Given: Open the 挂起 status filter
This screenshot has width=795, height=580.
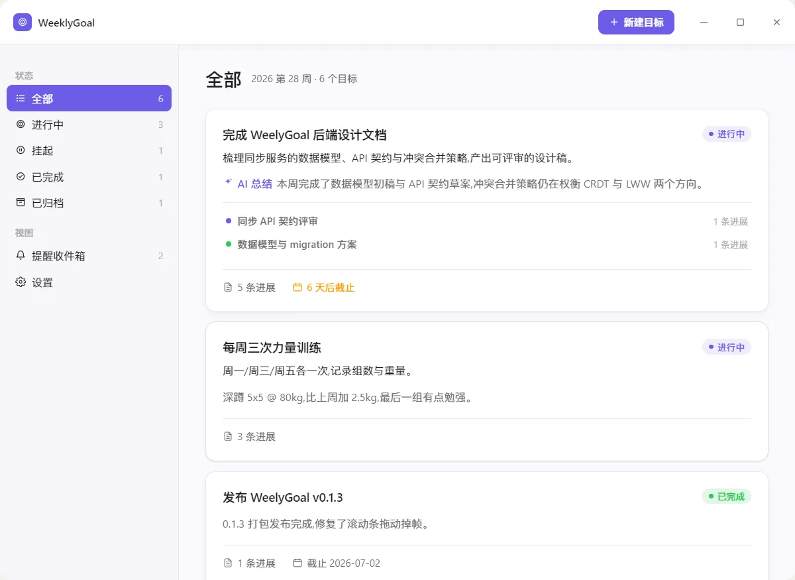Looking at the screenshot, I should pyautogui.click(x=89, y=150).
